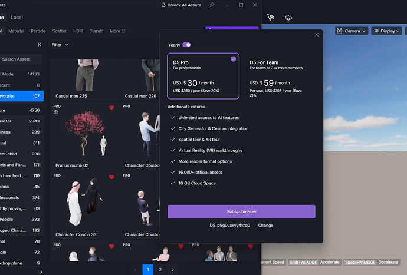Open the Terrain tab

click(97, 31)
